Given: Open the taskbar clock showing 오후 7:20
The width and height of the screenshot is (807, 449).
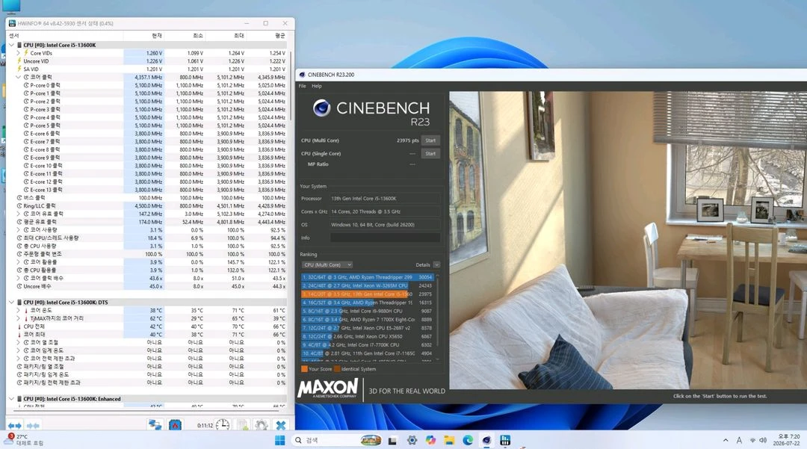Looking at the screenshot, I should (x=786, y=440).
